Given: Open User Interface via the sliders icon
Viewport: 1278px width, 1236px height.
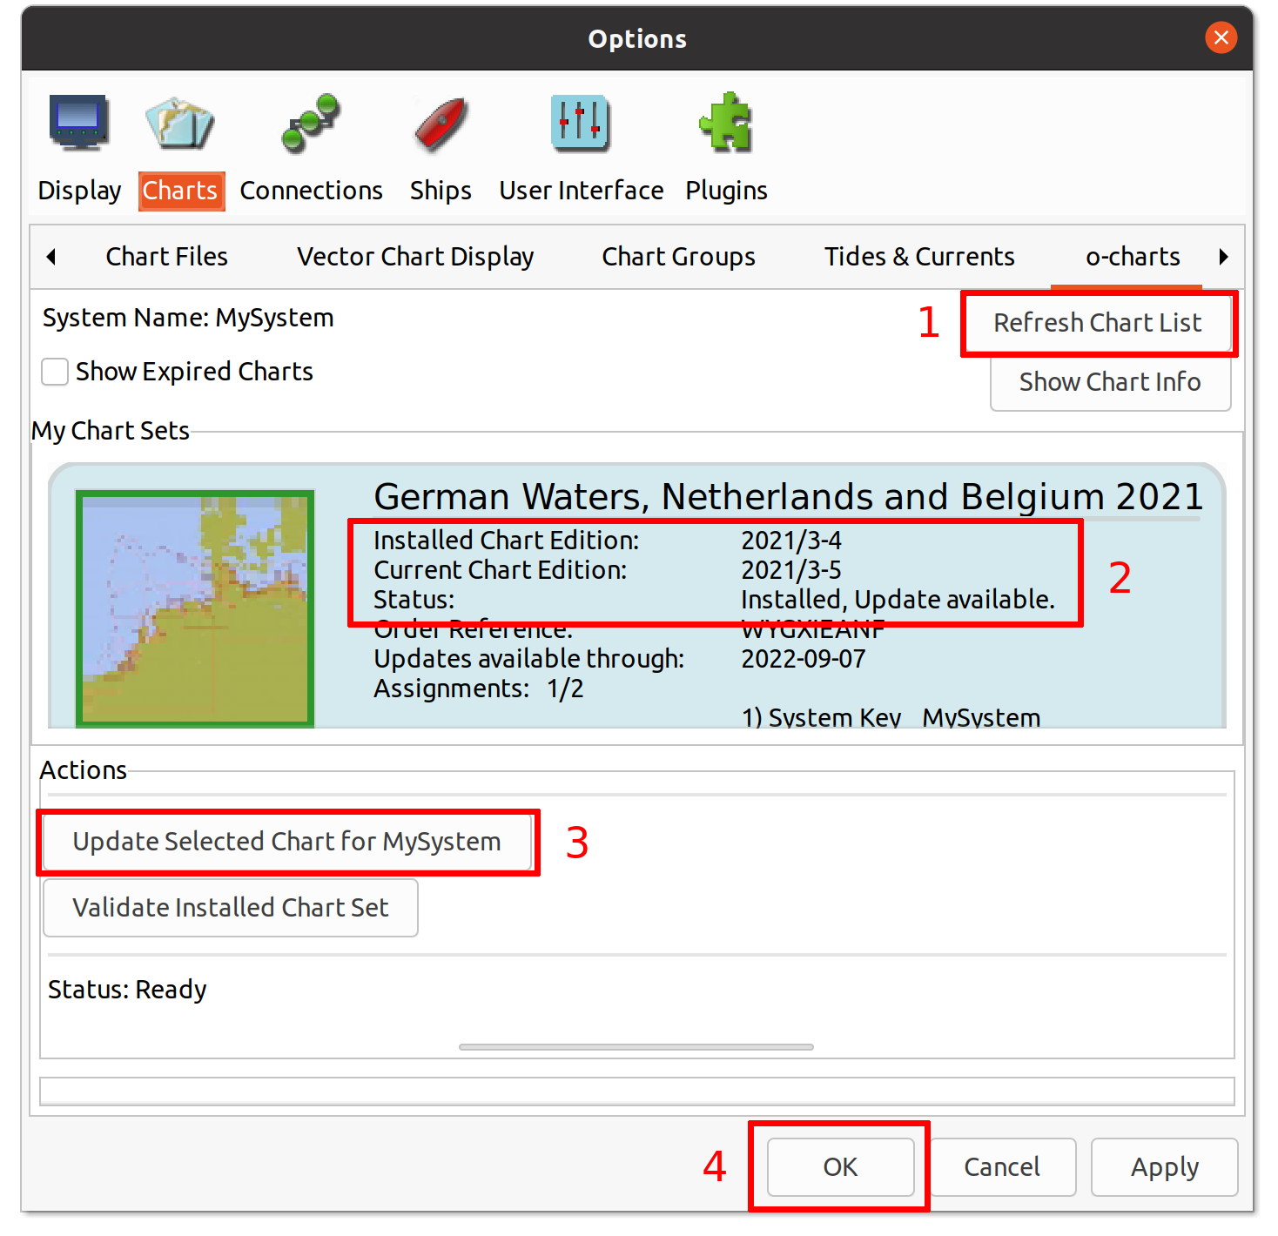Looking at the screenshot, I should pyautogui.click(x=581, y=123).
